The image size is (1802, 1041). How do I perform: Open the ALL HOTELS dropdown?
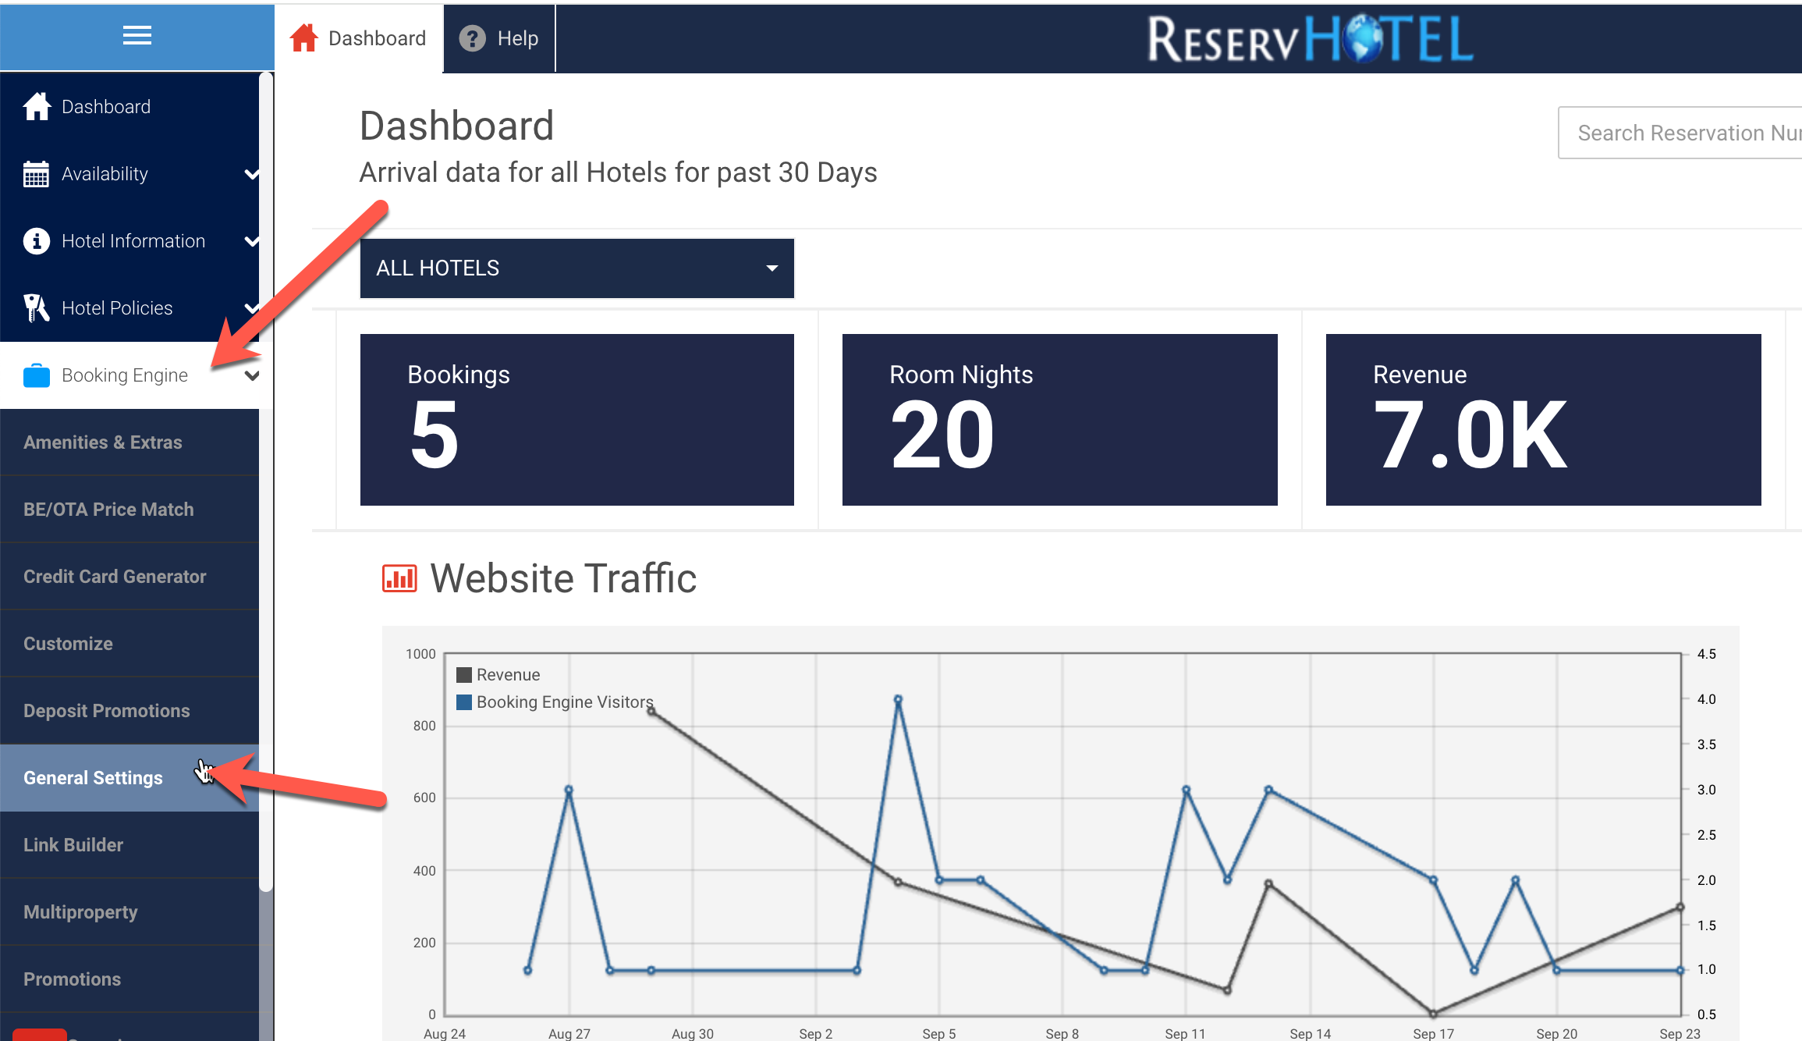tap(576, 268)
